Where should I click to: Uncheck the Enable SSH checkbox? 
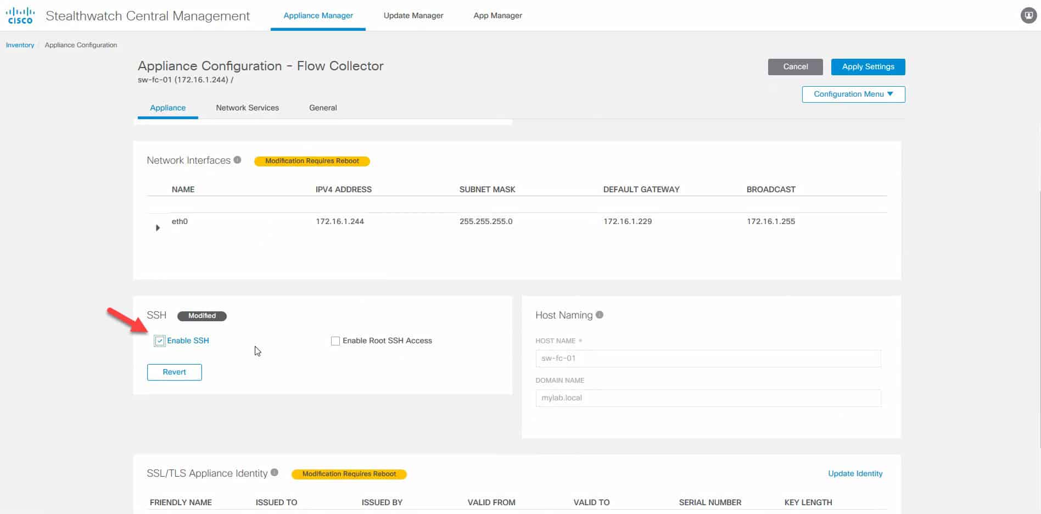click(x=160, y=341)
